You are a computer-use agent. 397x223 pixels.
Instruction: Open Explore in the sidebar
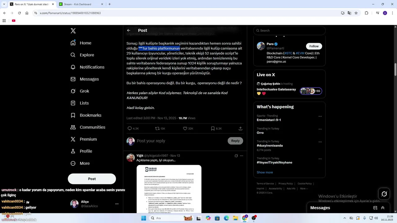pyautogui.click(x=82, y=55)
